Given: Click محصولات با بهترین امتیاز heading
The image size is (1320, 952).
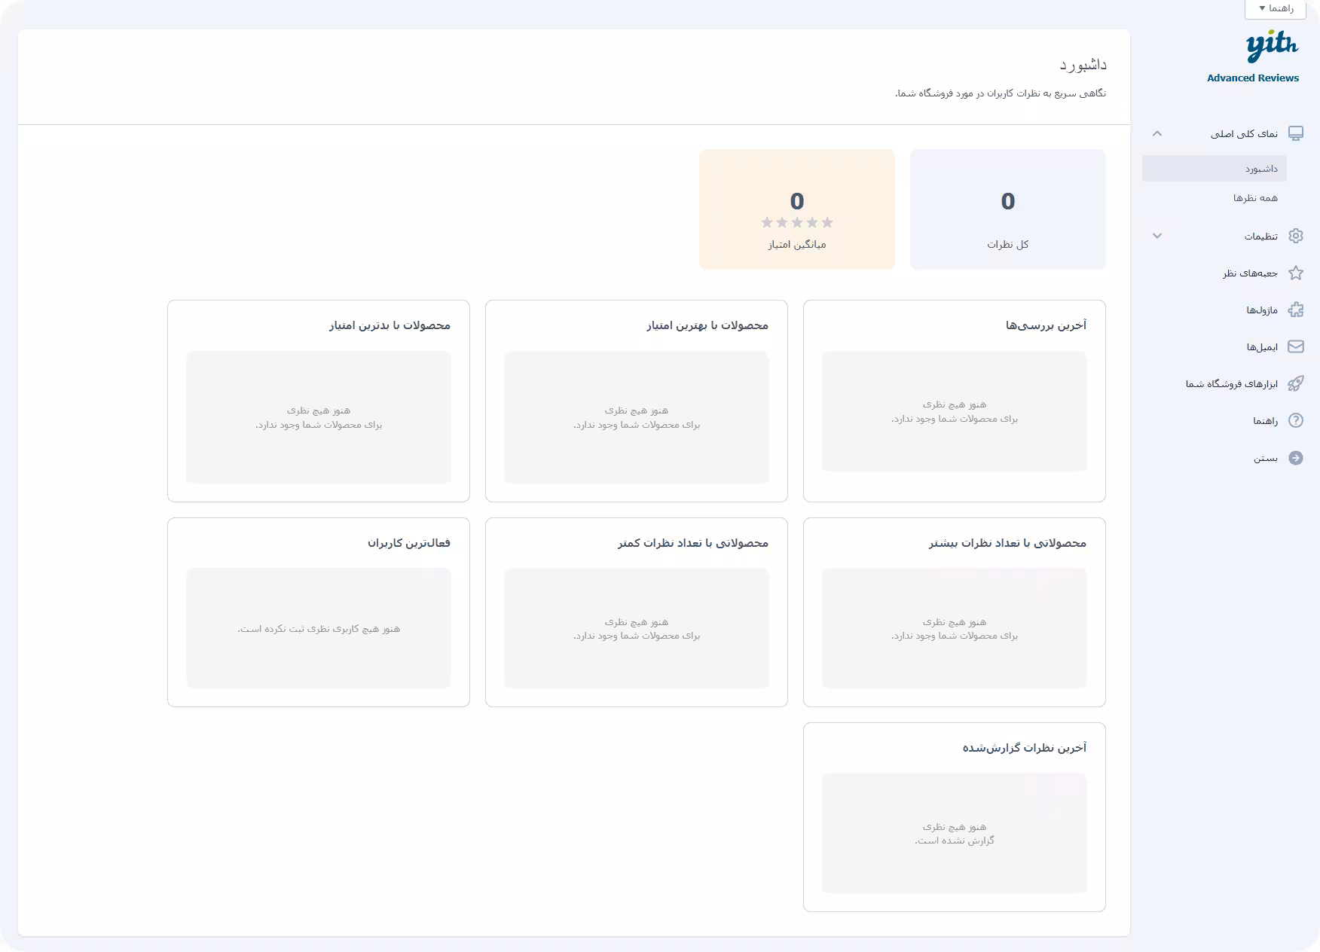Looking at the screenshot, I should coord(707,325).
